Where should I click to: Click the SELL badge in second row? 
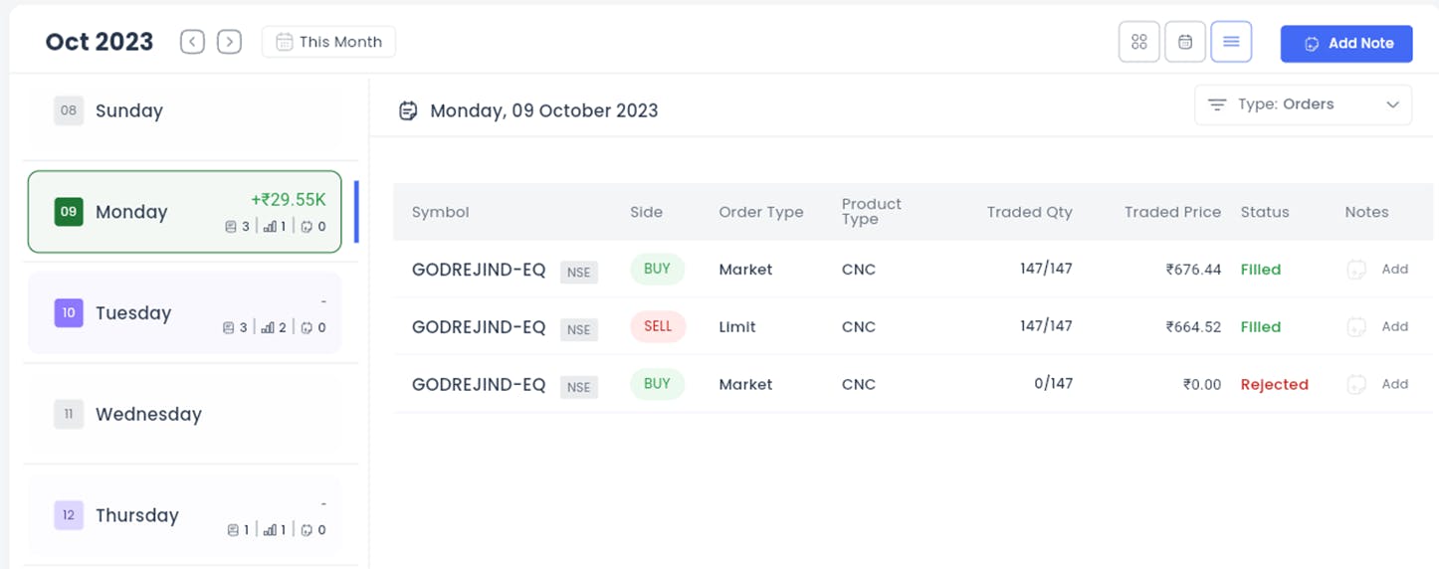[x=658, y=326]
